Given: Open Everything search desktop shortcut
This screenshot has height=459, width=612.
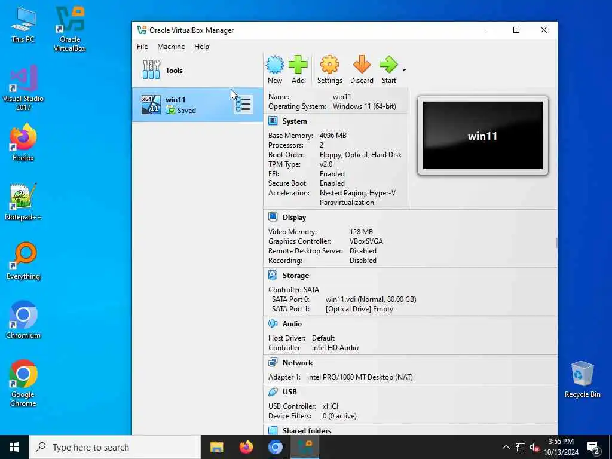Looking at the screenshot, I should 23,261.
